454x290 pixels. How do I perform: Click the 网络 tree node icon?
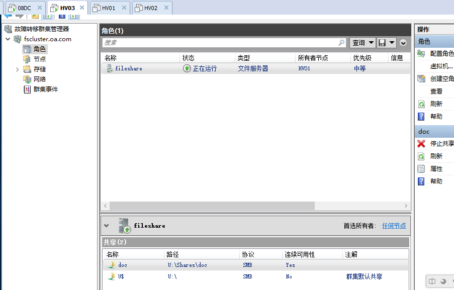(x=27, y=79)
